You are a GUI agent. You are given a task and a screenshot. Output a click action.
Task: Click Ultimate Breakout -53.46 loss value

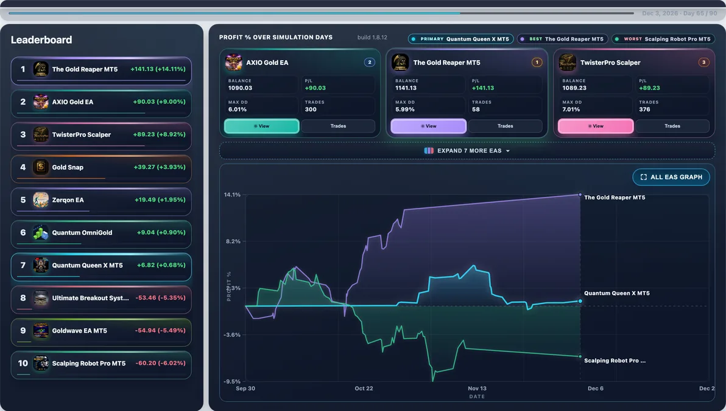tap(161, 298)
